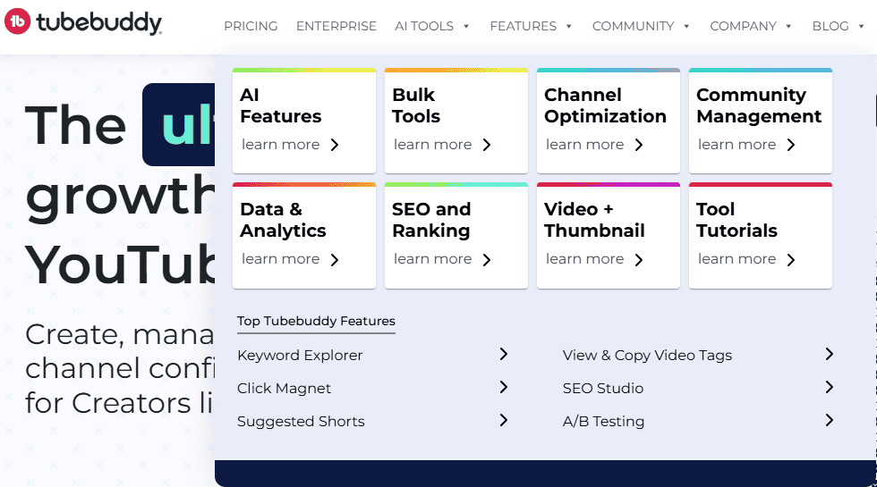The width and height of the screenshot is (877, 487).
Task: Open the Keyword Explorer feature link
Action: pos(300,356)
